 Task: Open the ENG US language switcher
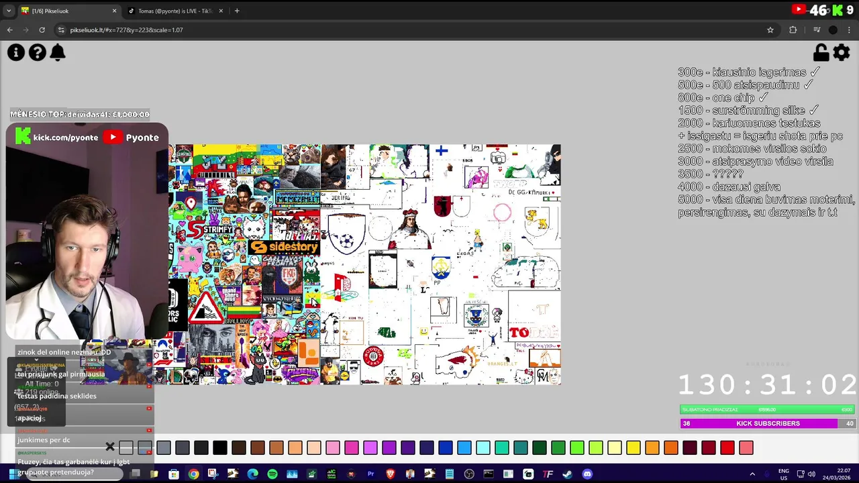pos(783,474)
